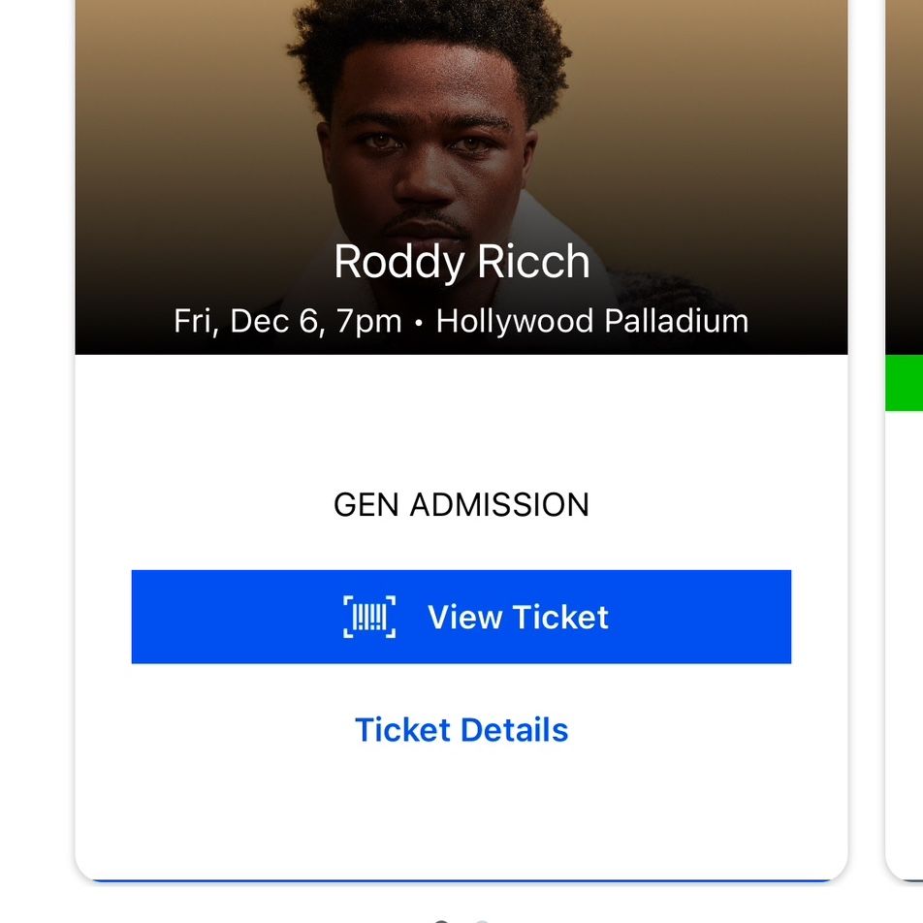Screen dimensions: 923x923
Task: Tap the bullet separator between time and venue
Action: (419, 323)
